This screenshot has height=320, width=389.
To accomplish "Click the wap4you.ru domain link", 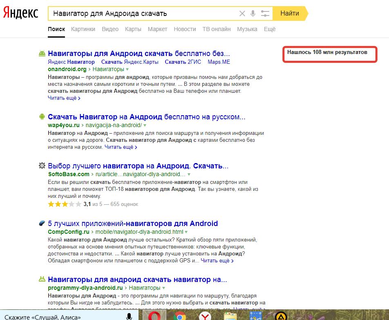I will click(x=64, y=125).
